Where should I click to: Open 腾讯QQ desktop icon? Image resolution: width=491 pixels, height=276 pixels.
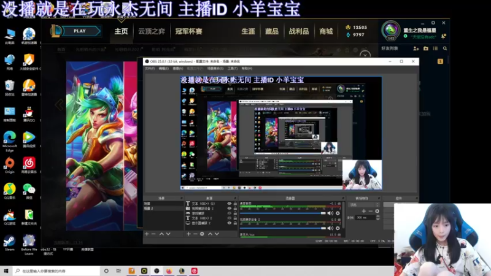click(29, 114)
